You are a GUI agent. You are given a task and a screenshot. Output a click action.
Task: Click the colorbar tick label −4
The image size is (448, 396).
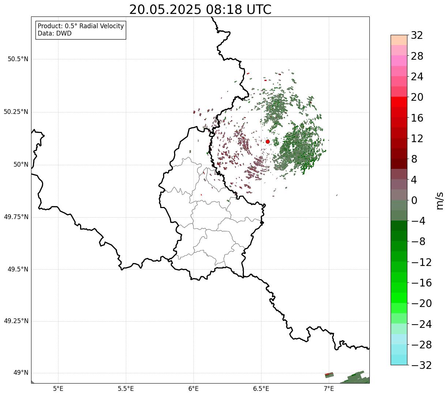coord(418,221)
